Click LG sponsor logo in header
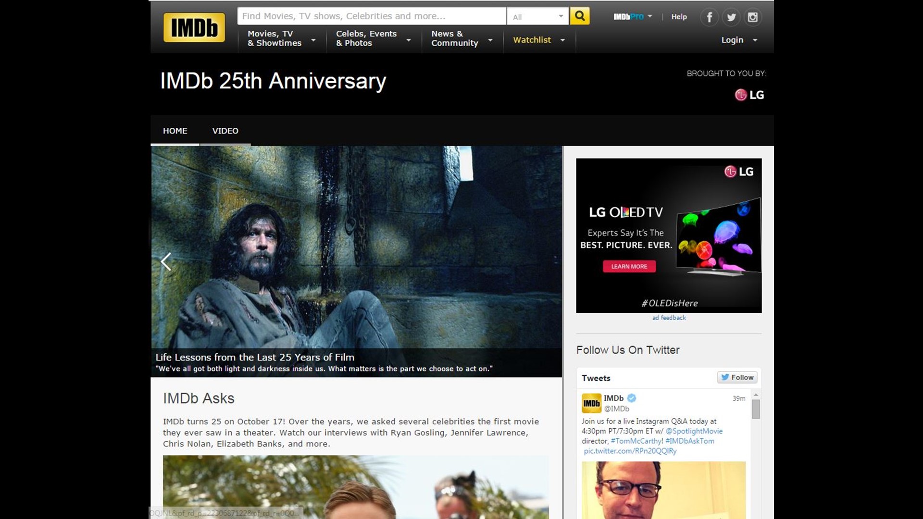The width and height of the screenshot is (923, 519). [749, 95]
